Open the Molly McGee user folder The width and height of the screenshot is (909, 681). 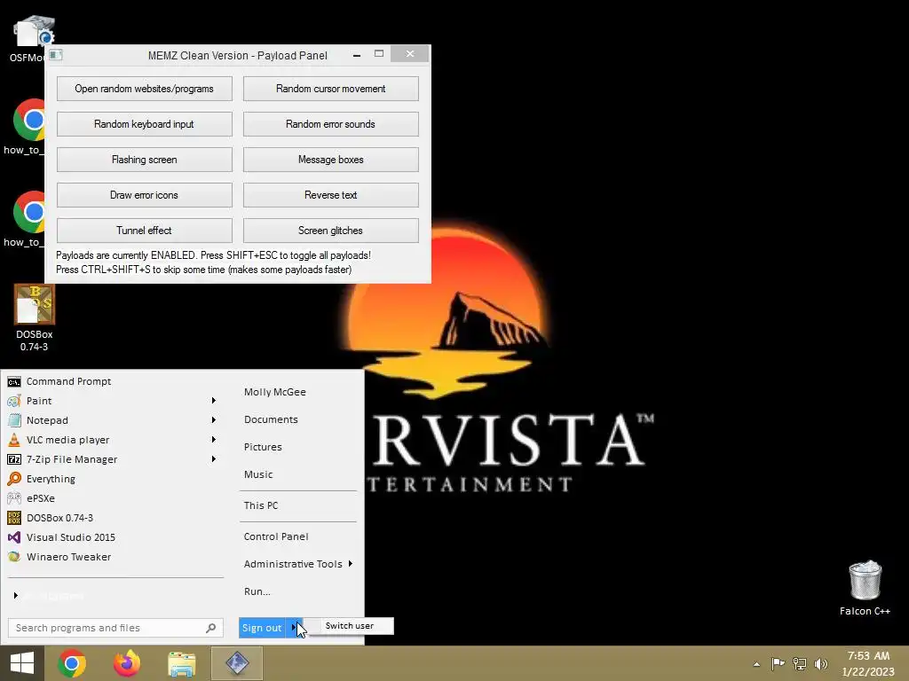(x=275, y=392)
